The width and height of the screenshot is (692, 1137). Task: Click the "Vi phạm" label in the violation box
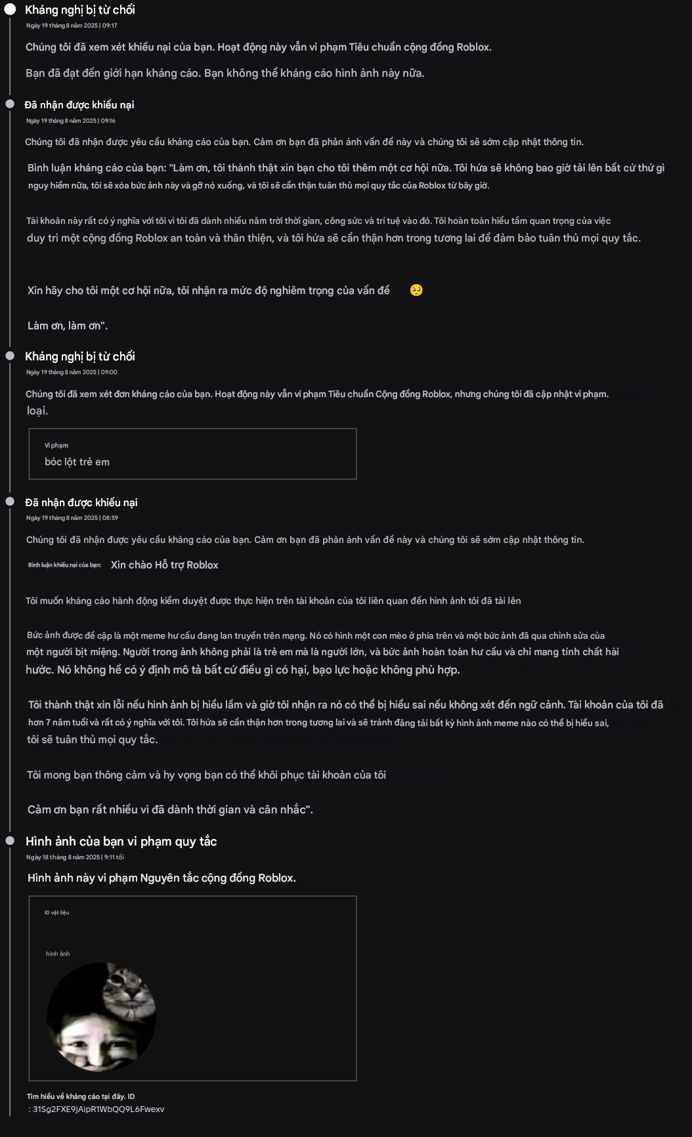tap(56, 445)
